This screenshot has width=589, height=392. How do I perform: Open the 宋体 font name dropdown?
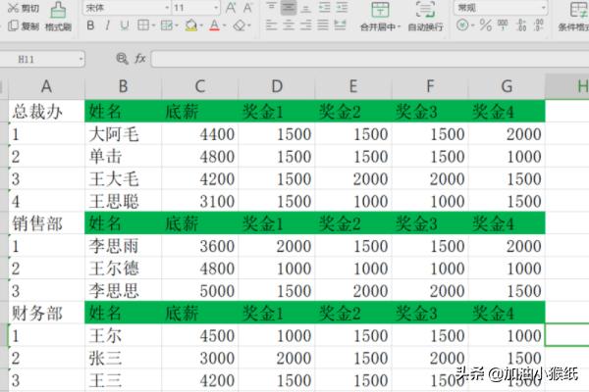[x=167, y=8]
